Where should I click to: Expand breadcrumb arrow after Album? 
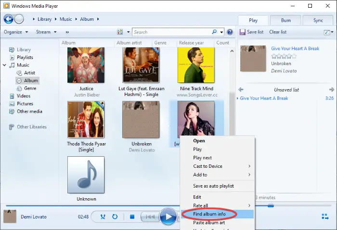point(98,19)
